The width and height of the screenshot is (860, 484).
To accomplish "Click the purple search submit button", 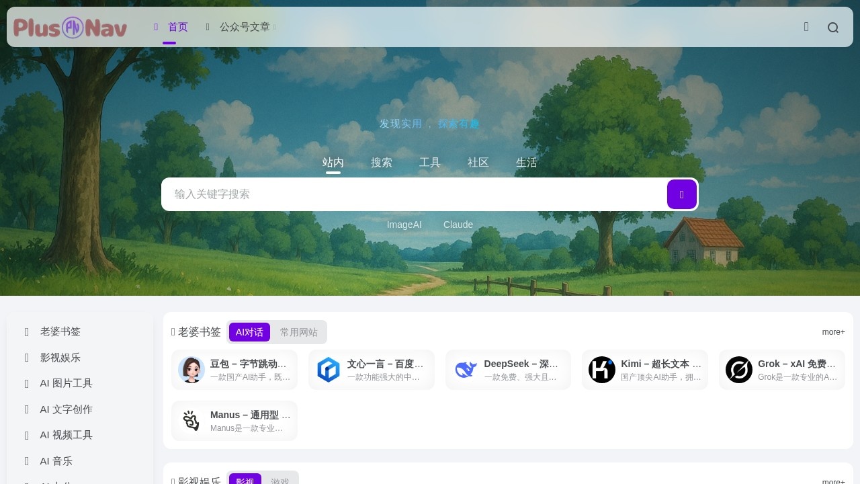I will click(x=681, y=194).
